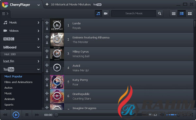The image size is (196, 120).
Task: Select the OneRepublic artist name
Action: (x=81, y=94)
